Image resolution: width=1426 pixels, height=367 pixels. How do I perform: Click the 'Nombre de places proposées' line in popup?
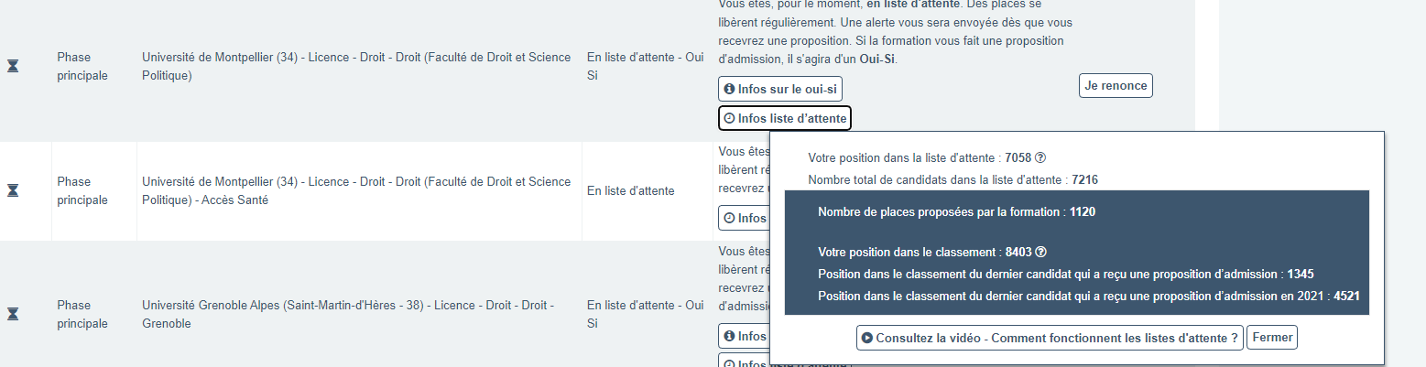click(956, 212)
